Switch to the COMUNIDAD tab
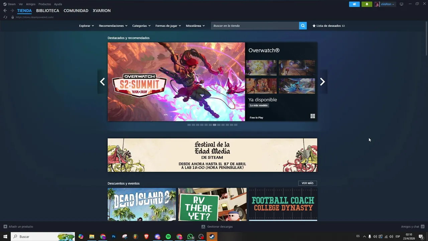This screenshot has width=428, height=241. click(76, 11)
